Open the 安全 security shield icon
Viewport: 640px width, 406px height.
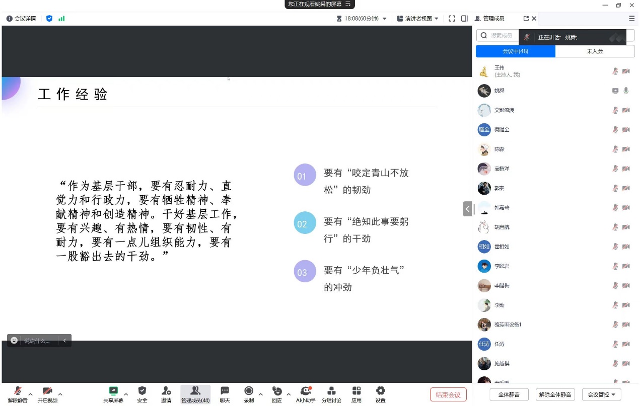[x=142, y=391]
